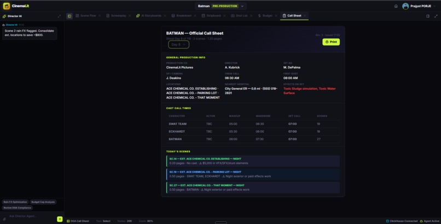Toggle the left sidebar panel icon
This screenshot has height=224, width=441.
69,16
